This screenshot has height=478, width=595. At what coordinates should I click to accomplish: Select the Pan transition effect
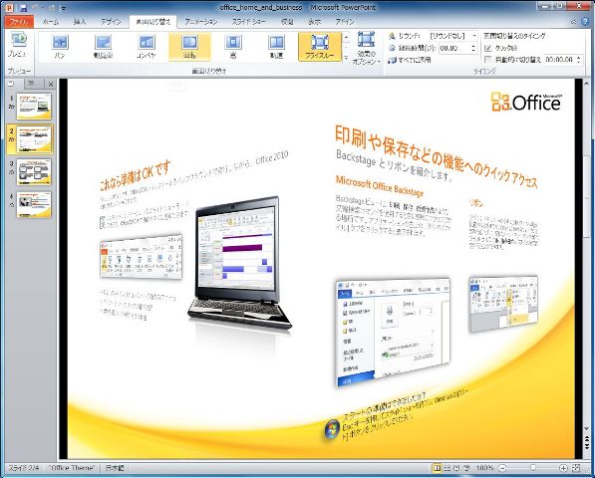[x=60, y=46]
